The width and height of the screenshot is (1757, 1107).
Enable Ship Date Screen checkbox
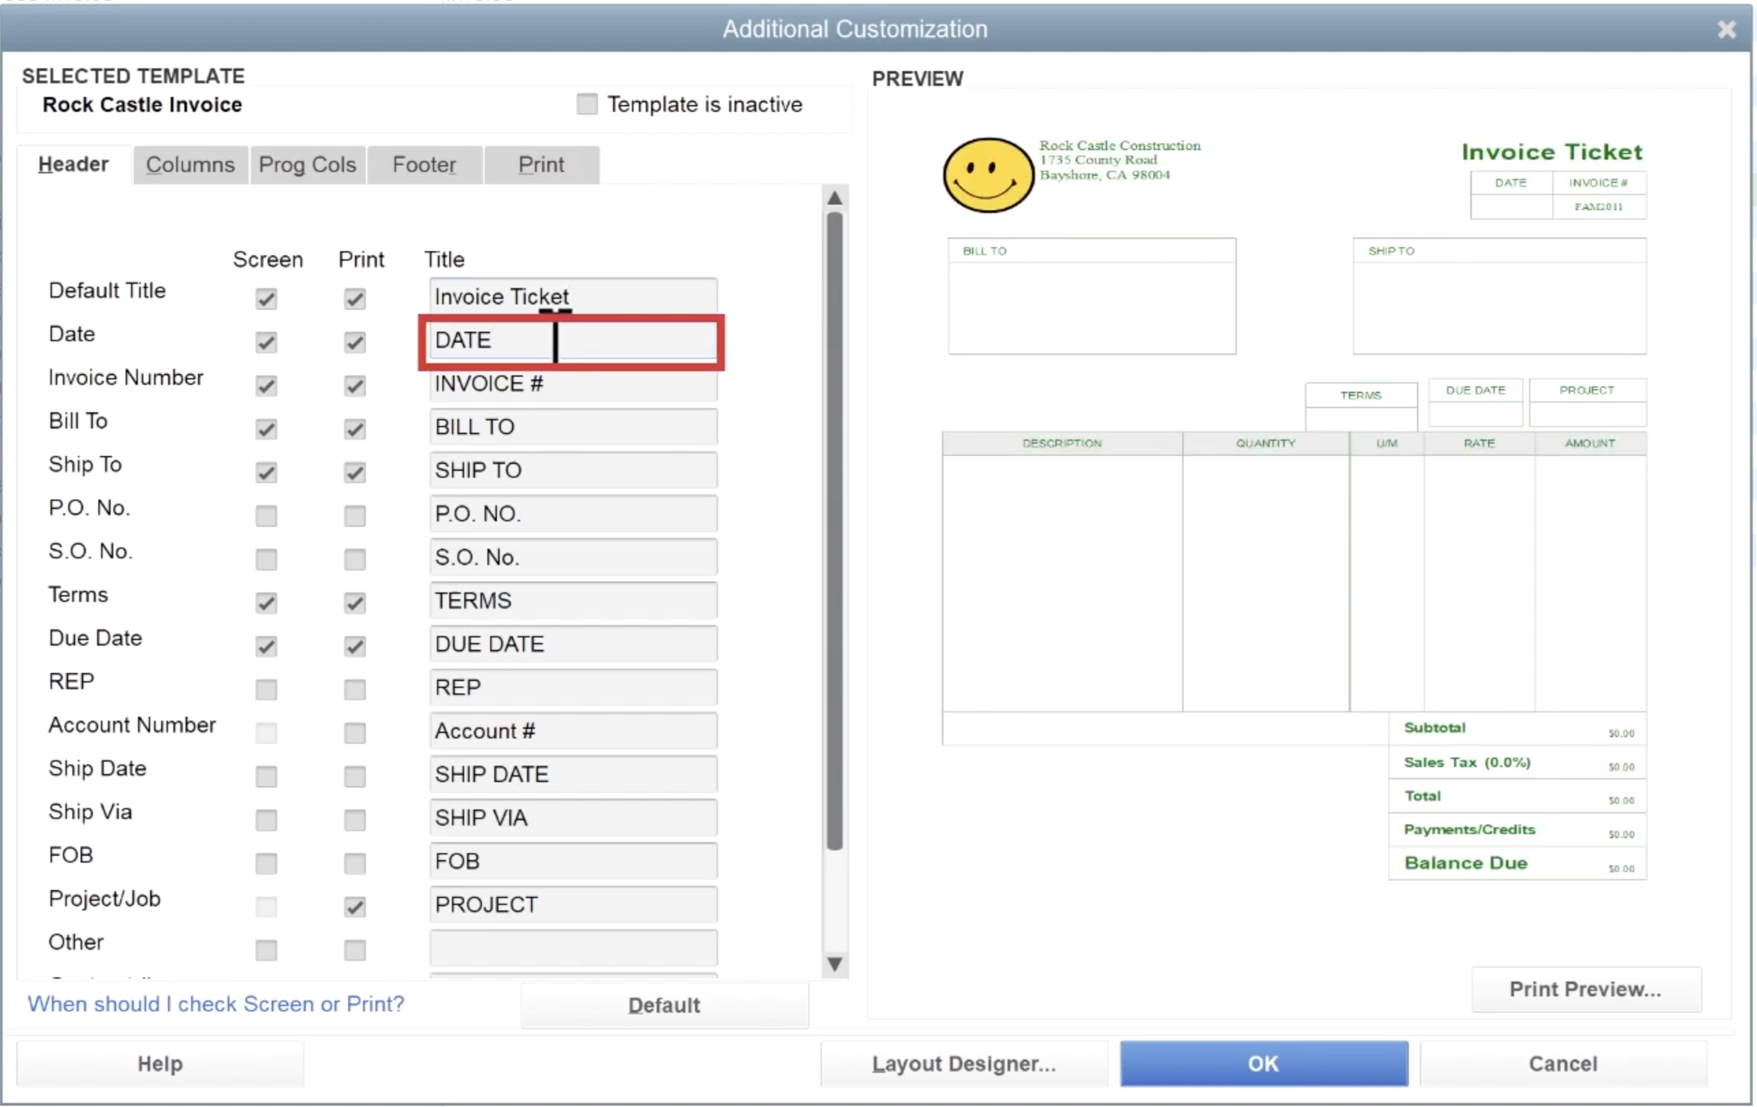click(x=266, y=777)
